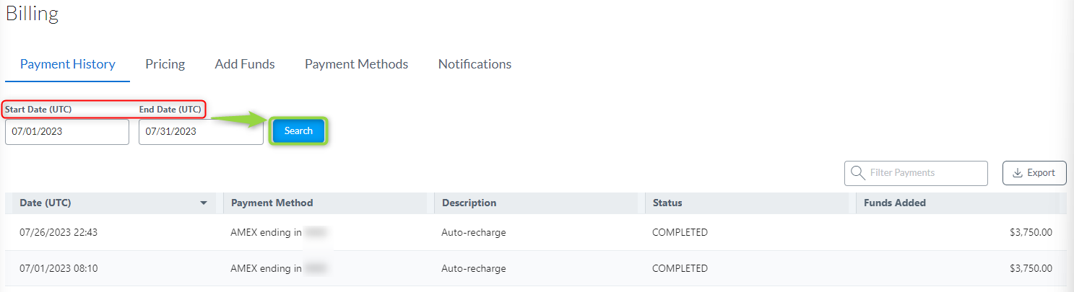Switch to the Pricing tab
This screenshot has height=292, width=1074.
tap(165, 64)
